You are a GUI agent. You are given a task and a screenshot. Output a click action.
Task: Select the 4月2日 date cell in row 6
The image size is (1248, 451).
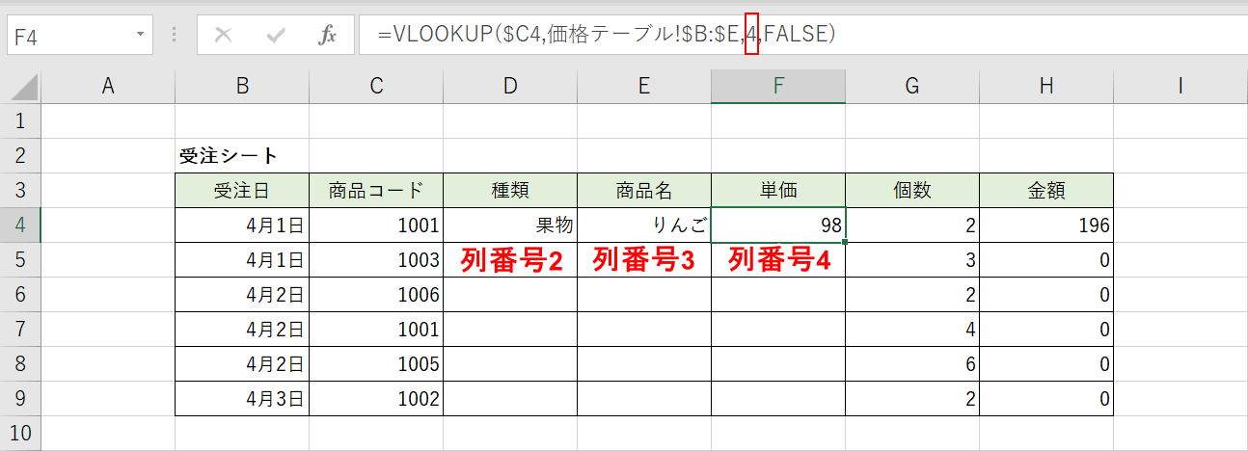[242, 295]
